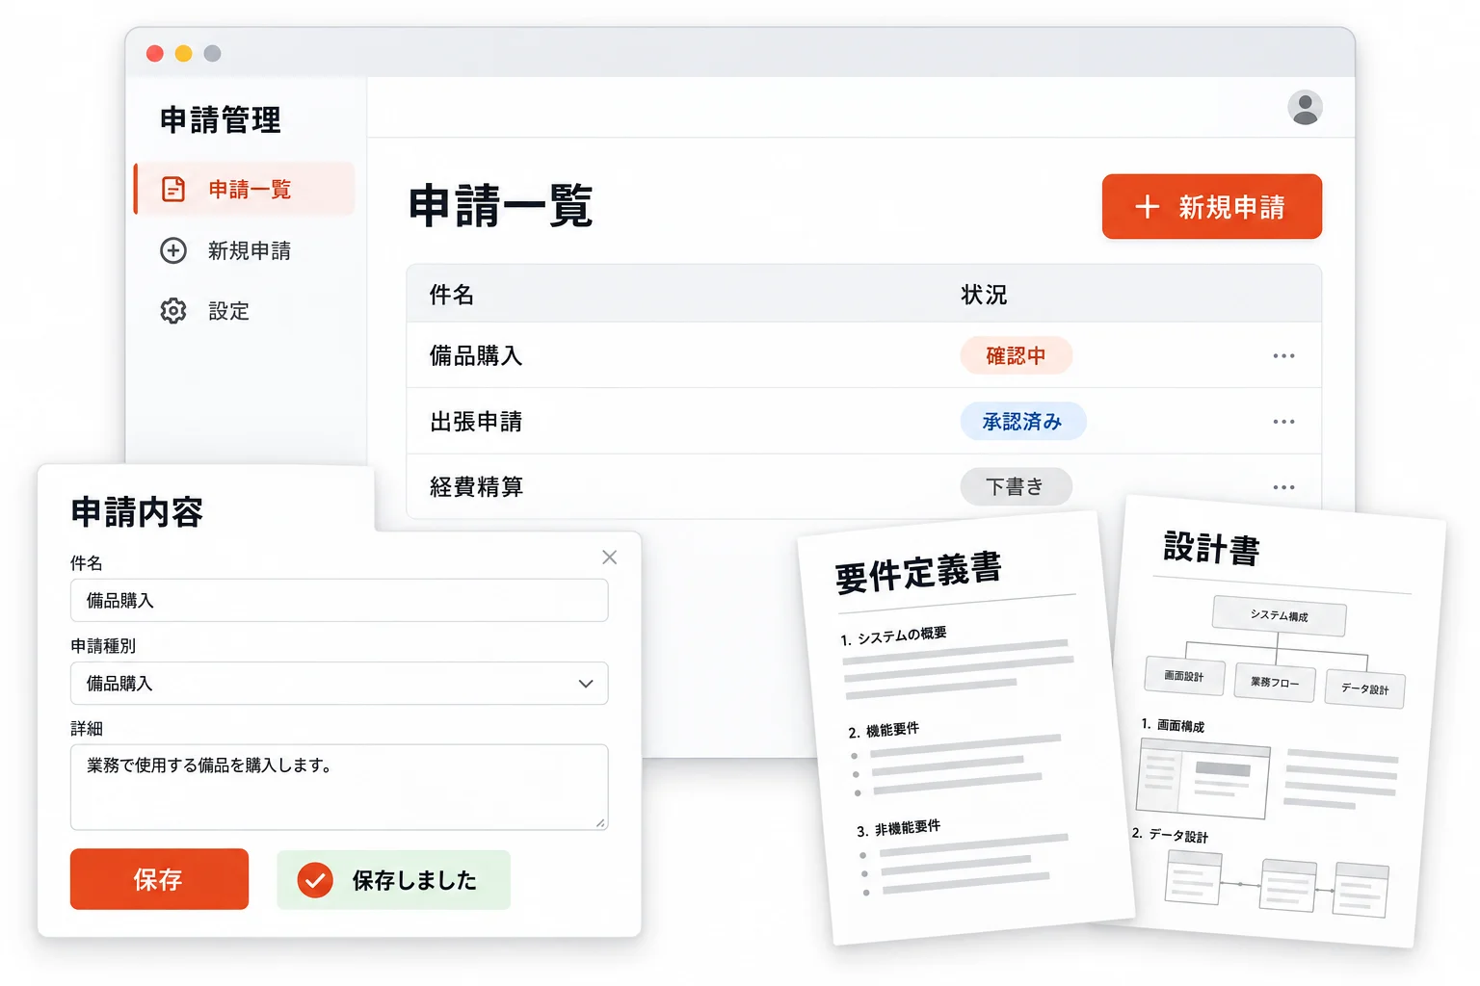Click the 承認済み status badge
The width and height of the screenshot is (1480, 986).
point(1022,421)
